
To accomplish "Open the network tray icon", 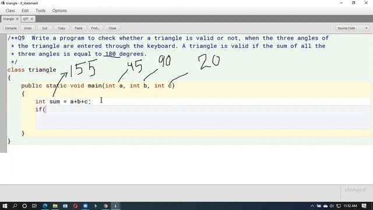I will coord(339,206).
